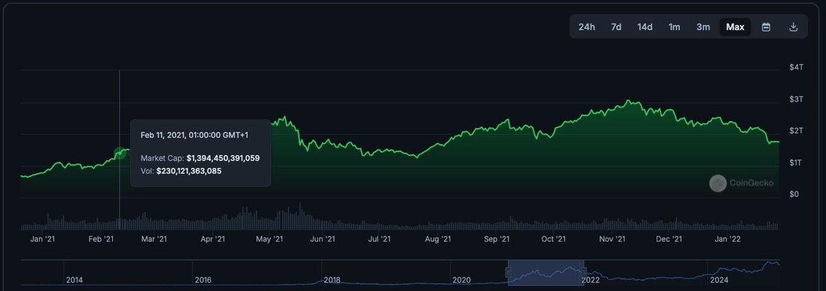Click the right handle of navigator range
Screen dimensions: 826x291
[584, 272]
